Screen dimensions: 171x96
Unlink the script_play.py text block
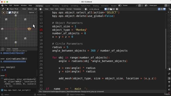coord(114,9)
